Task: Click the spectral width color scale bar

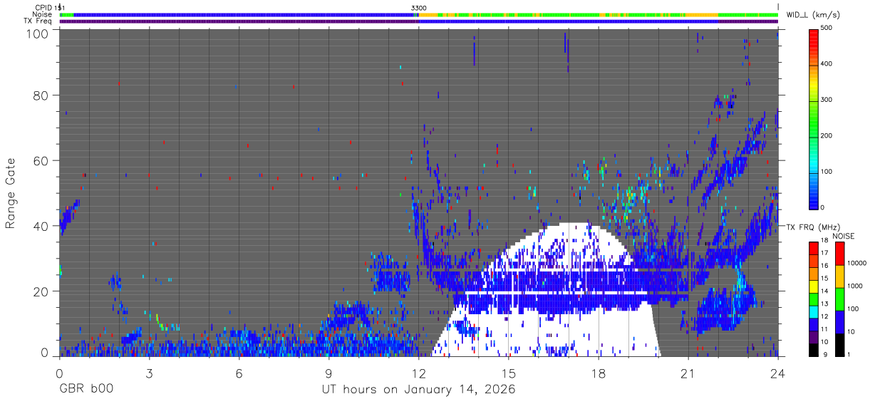Action: click(813, 118)
